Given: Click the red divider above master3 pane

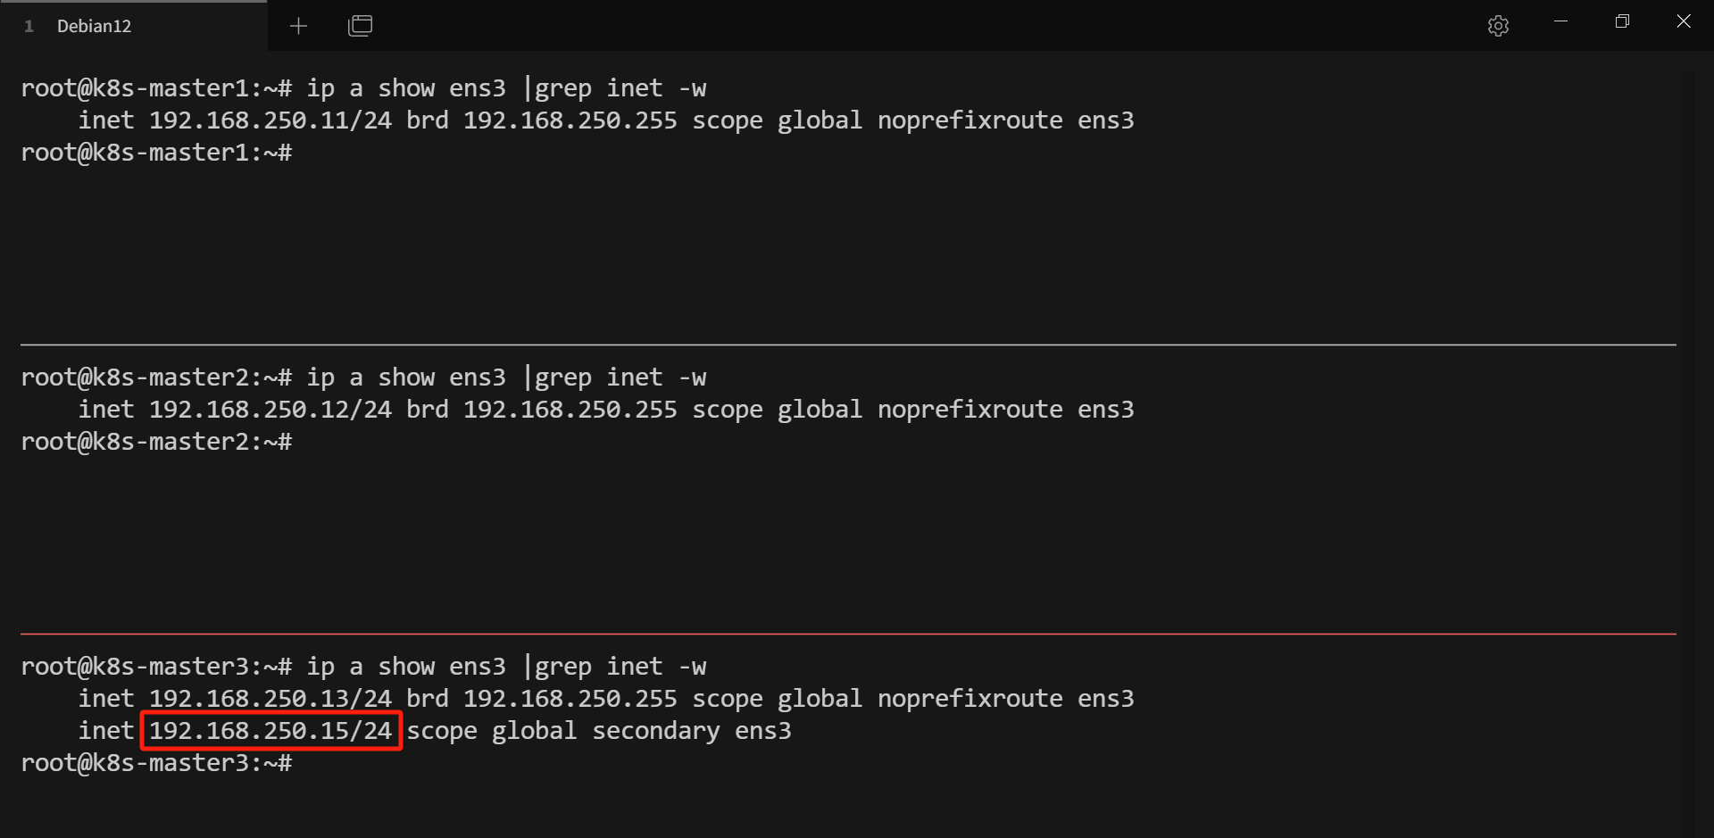Looking at the screenshot, I should [x=848, y=634].
